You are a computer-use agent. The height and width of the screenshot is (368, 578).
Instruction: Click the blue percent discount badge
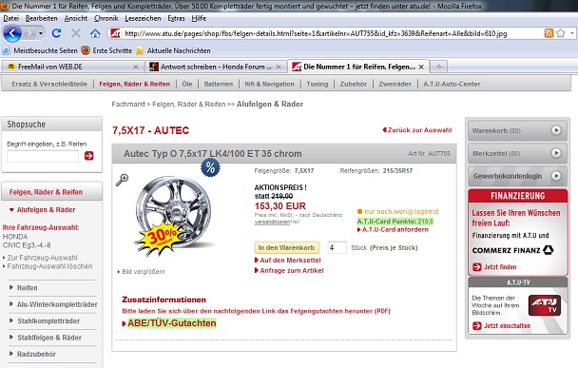point(210,167)
